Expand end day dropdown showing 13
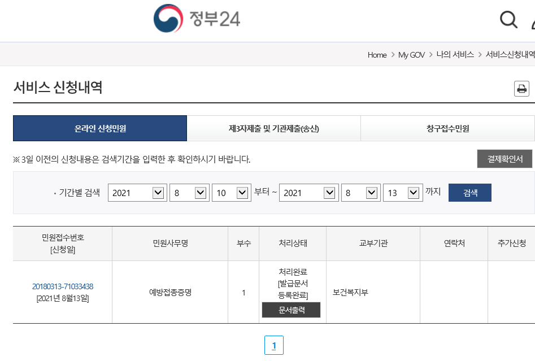This screenshot has height=361, width=535. pyautogui.click(x=403, y=193)
